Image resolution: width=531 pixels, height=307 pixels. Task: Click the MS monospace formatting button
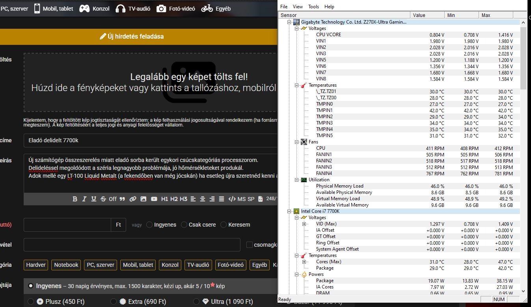(242, 199)
